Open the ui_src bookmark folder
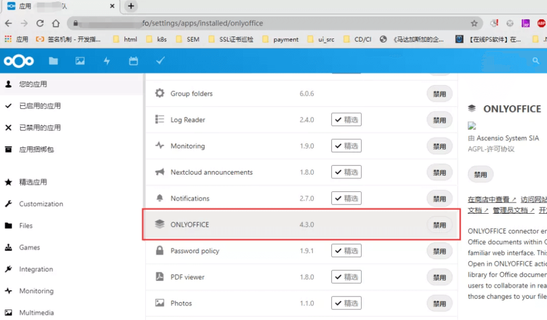547x320 pixels. (321, 40)
